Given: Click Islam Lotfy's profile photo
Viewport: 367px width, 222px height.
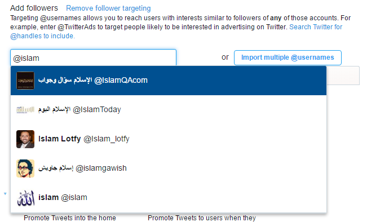Looking at the screenshot, I should pos(25,139).
